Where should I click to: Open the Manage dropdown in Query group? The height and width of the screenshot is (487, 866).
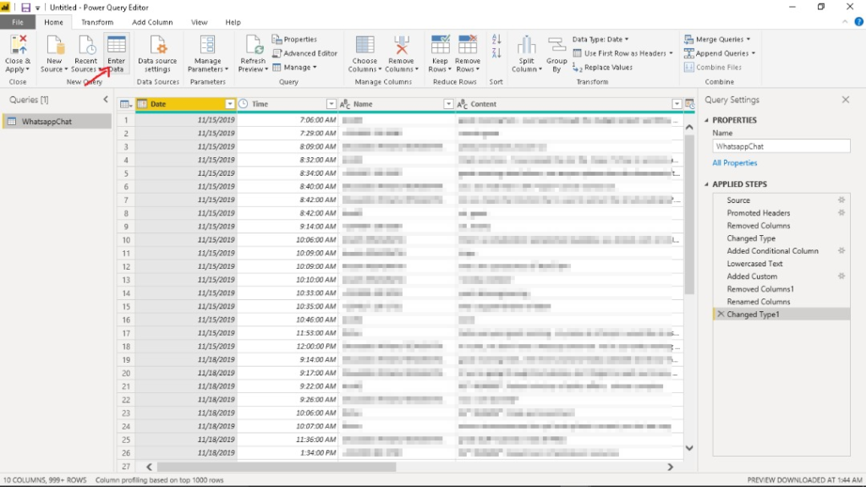click(x=294, y=68)
